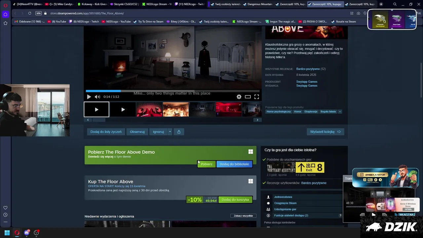Viewport: 423px width, 238px height.
Task: Click the media strip scrollbar handle
Action: click(98, 120)
